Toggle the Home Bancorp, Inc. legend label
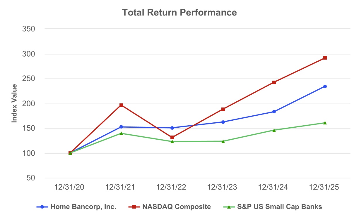 (x=83, y=207)
